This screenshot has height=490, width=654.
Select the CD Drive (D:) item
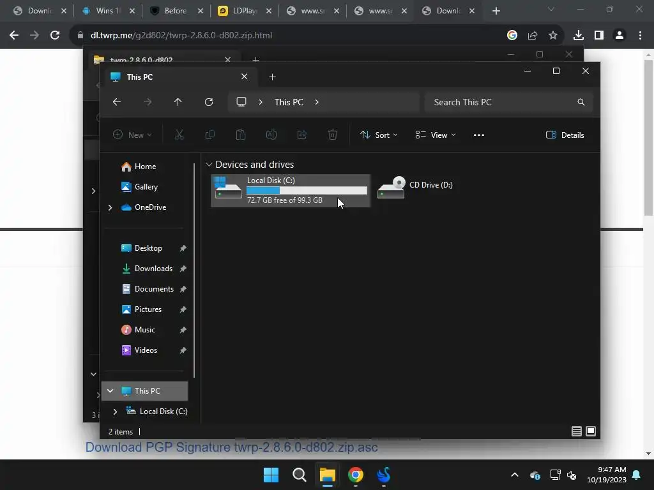coord(415,188)
